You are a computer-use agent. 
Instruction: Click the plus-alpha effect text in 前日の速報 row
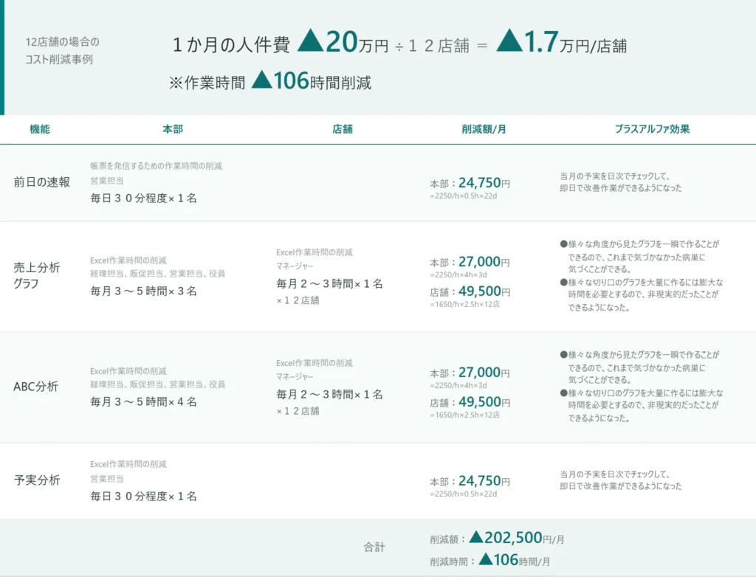pos(621,182)
